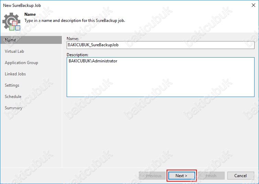This screenshot has height=184, width=259.
Task: Click the Finish button
Action: (211, 176)
